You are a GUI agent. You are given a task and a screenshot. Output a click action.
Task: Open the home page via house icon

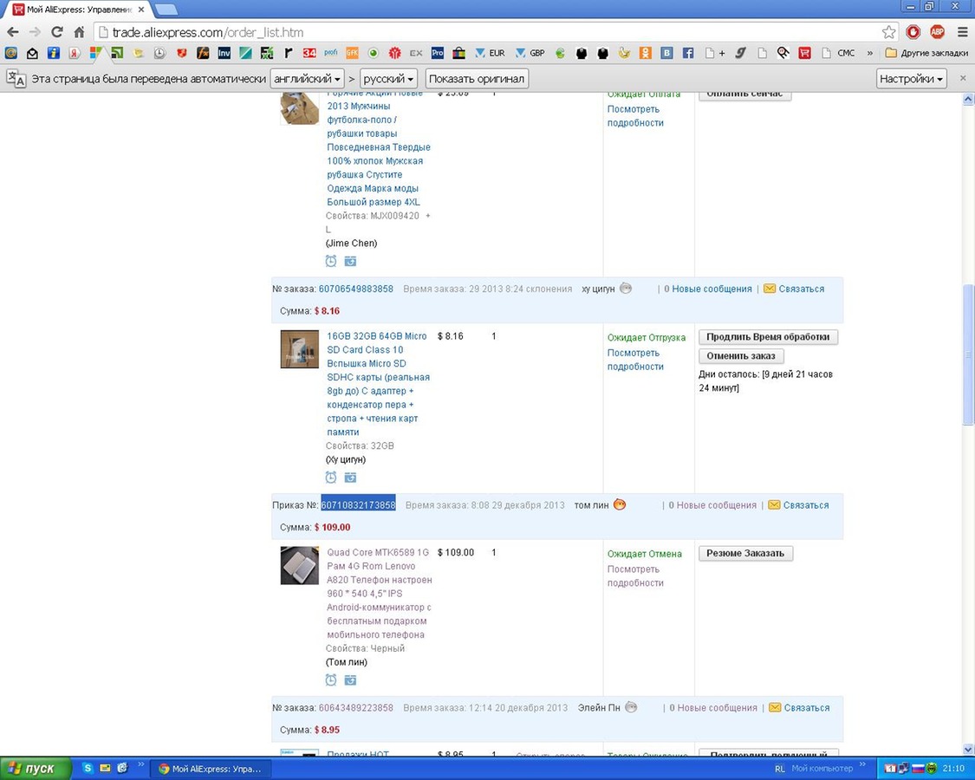[x=79, y=32]
